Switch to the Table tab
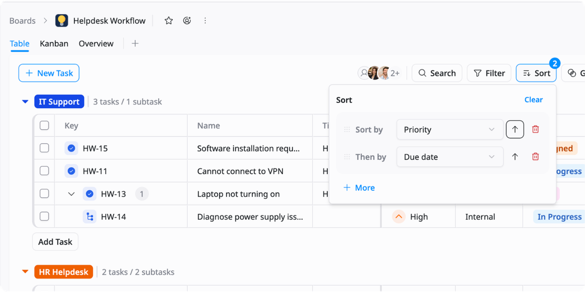Image resolution: width=585 pixels, height=292 pixels. (20, 44)
